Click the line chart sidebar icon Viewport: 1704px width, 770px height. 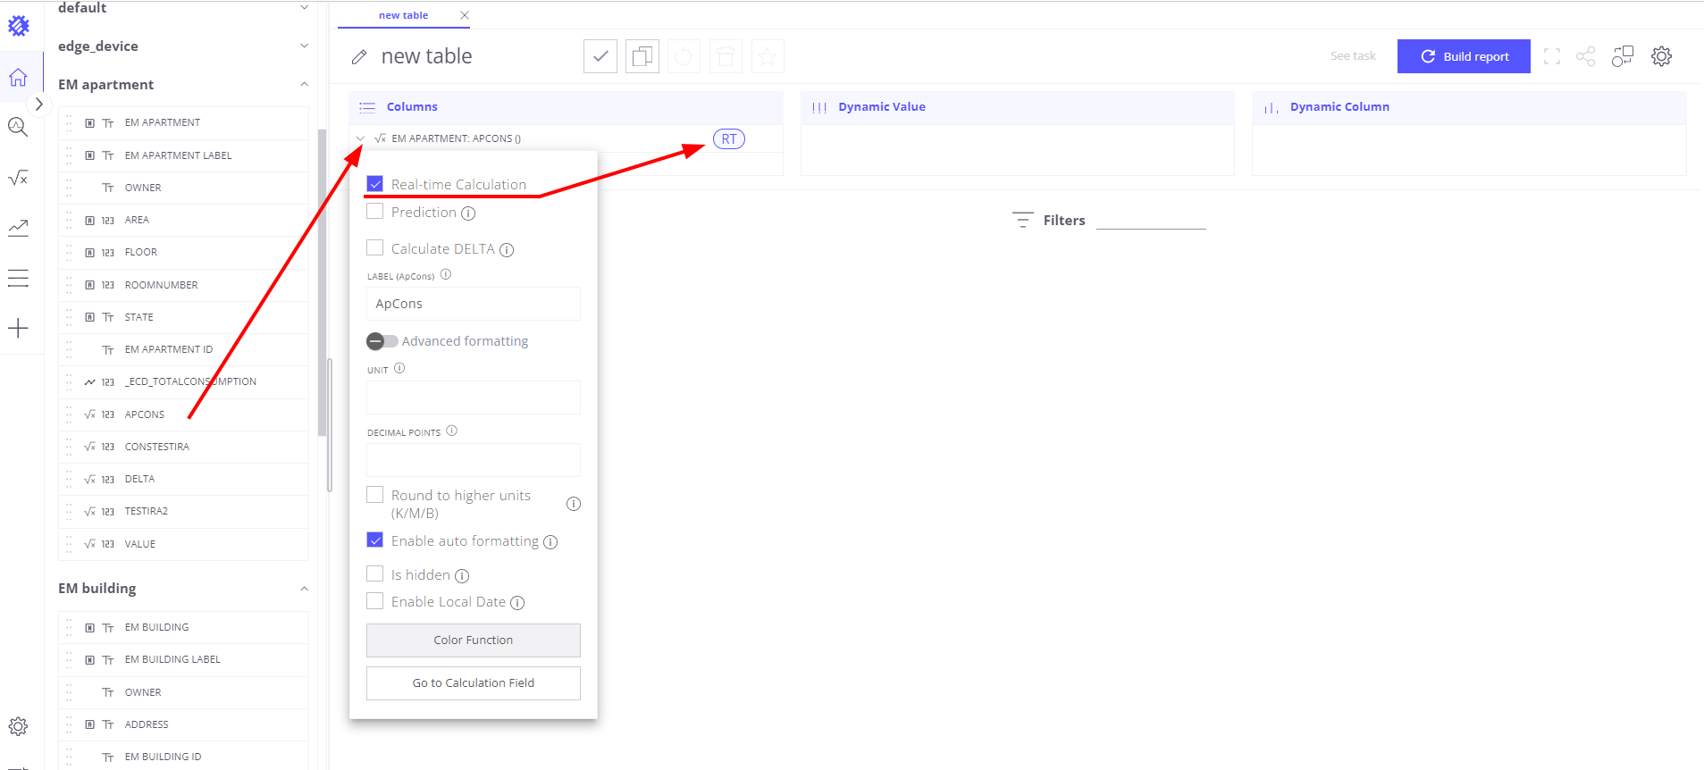[x=18, y=228]
